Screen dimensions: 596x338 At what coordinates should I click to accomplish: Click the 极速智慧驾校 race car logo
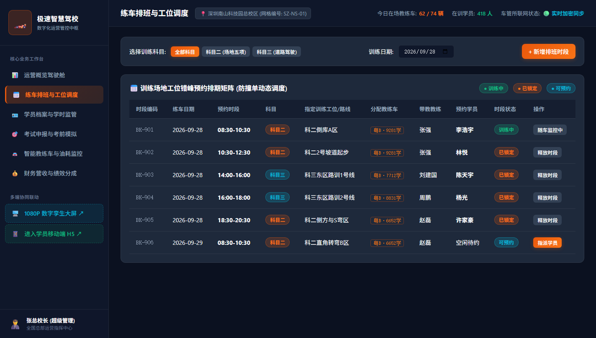[20, 23]
